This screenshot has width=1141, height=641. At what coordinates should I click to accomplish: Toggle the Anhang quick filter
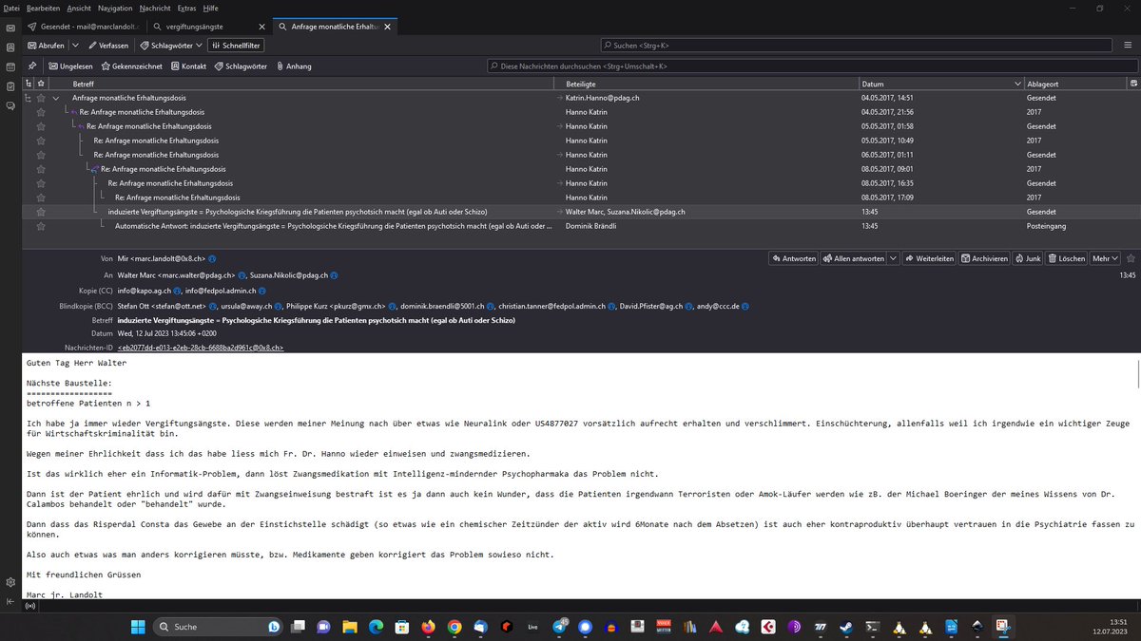coord(294,66)
